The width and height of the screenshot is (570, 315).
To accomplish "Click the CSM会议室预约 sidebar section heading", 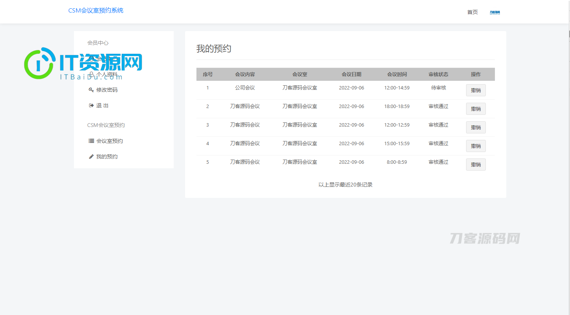I will click(x=106, y=125).
